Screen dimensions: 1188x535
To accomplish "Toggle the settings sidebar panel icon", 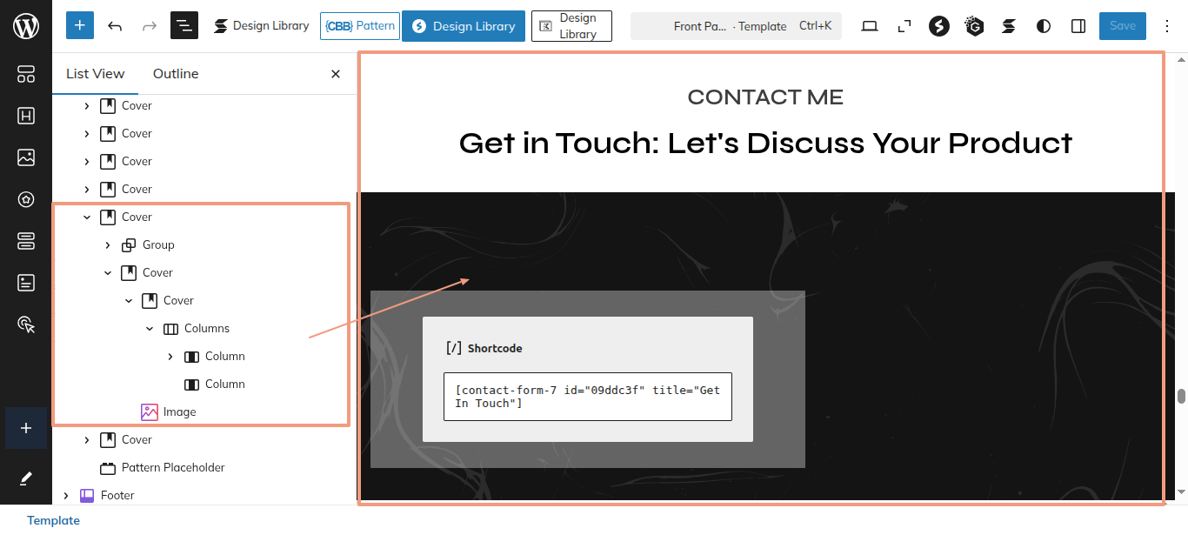I will point(1078,26).
